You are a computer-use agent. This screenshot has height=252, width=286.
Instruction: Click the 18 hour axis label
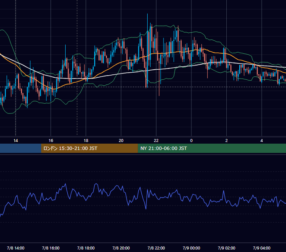(x=86, y=141)
